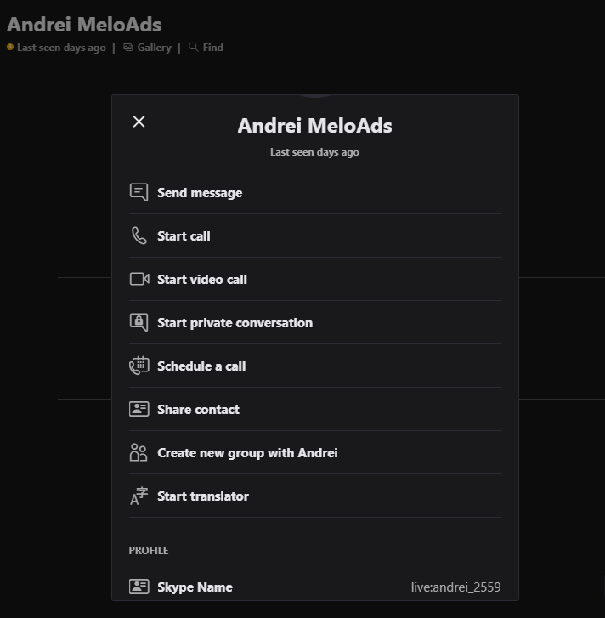This screenshot has width=605, height=618.
Task: Click the Schedule a call calendar icon
Action: tap(139, 366)
